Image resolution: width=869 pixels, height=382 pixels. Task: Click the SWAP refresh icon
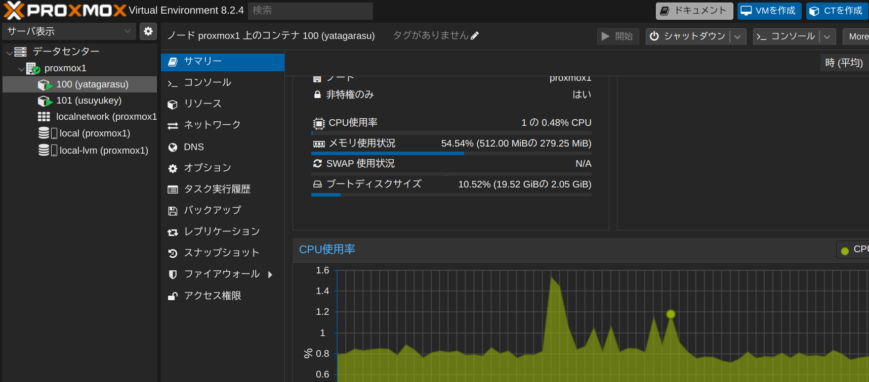coord(318,164)
